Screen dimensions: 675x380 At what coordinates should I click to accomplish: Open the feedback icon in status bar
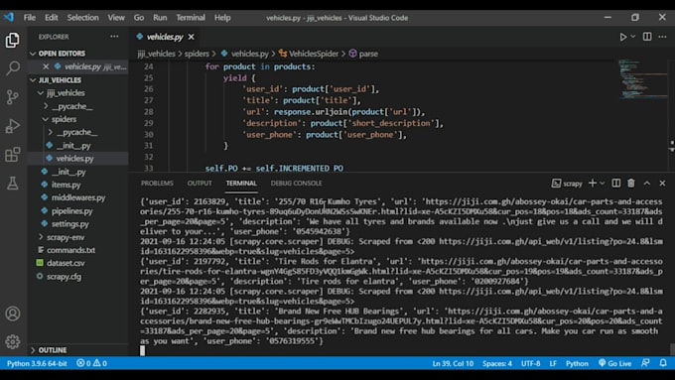[645, 363]
